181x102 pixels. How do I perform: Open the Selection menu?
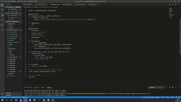[x=13, y=1]
